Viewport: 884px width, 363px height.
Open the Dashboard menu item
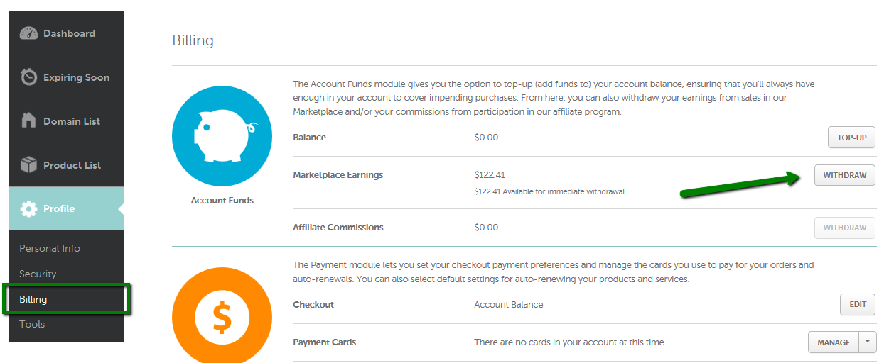coord(69,33)
